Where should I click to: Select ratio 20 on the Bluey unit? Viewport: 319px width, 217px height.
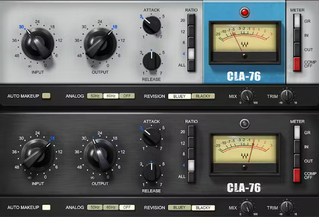pyautogui.click(x=191, y=20)
